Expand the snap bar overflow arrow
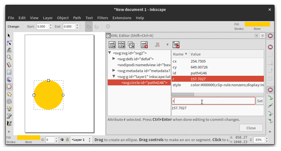Screen dimensions: 281x151 pos(270,132)
